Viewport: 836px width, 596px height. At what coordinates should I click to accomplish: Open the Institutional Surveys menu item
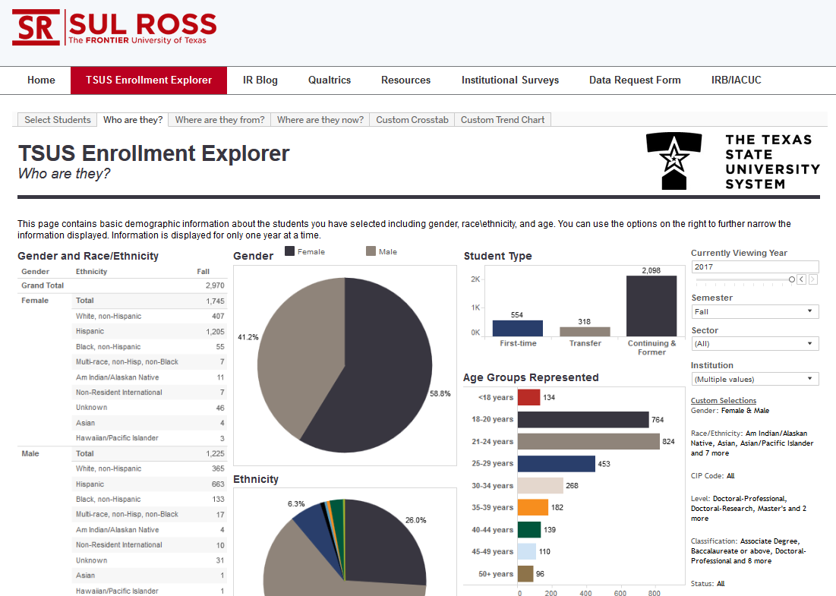click(x=510, y=80)
